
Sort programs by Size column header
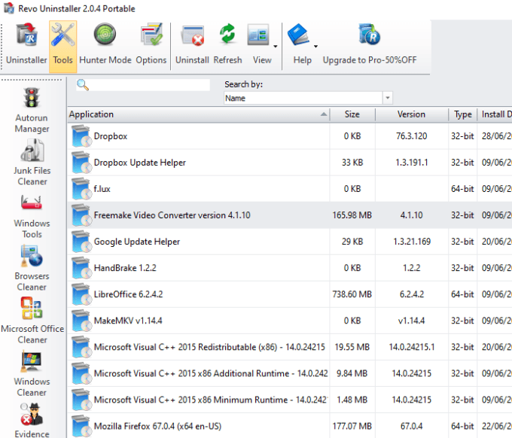(352, 114)
